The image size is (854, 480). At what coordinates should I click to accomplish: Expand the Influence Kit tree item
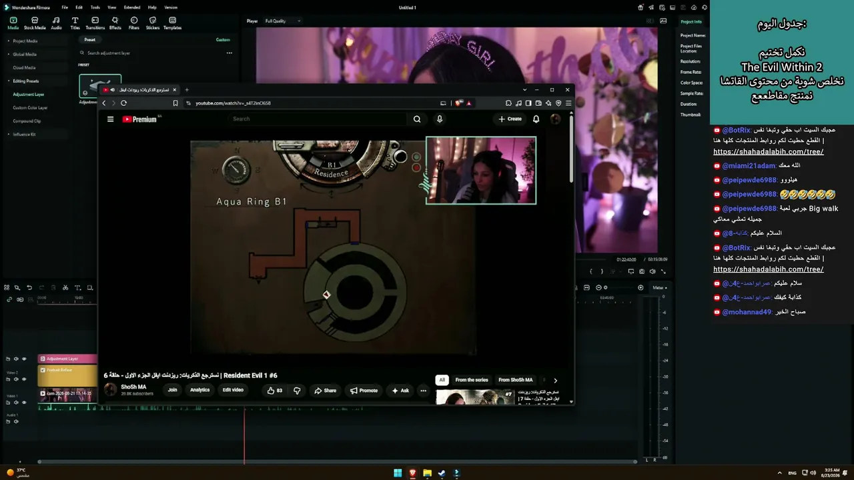(9, 134)
